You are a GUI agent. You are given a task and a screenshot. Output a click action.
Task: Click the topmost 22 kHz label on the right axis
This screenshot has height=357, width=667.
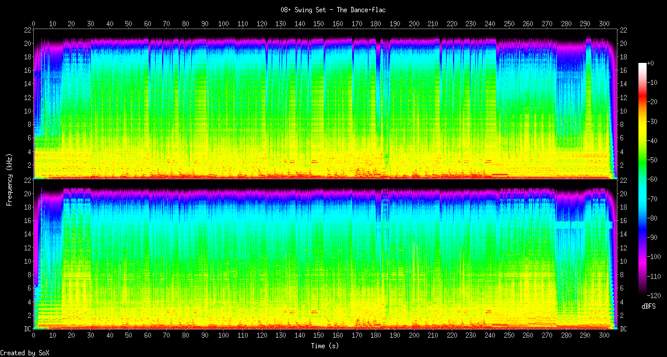click(x=623, y=30)
